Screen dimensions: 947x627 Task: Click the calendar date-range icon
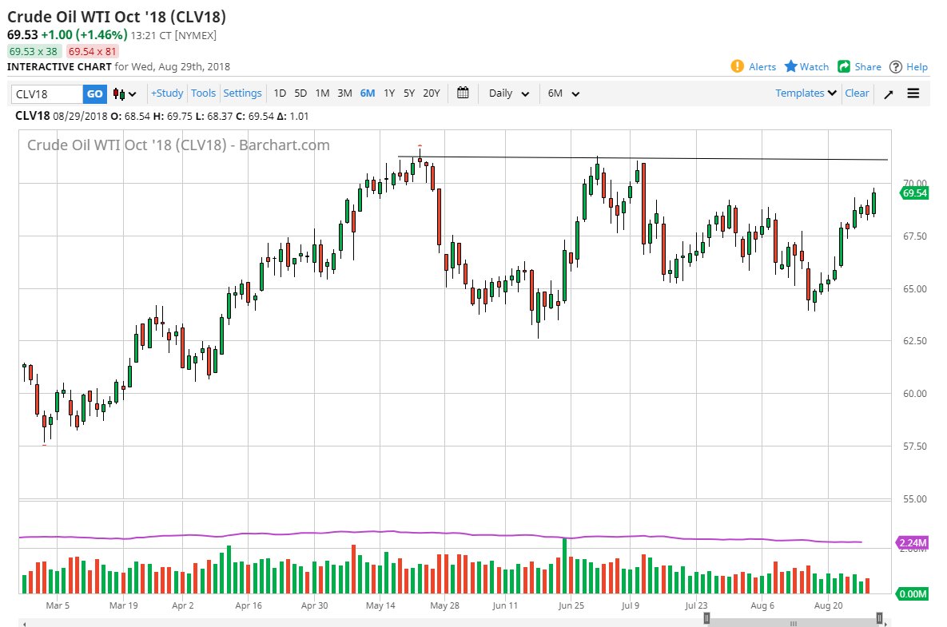pos(462,93)
